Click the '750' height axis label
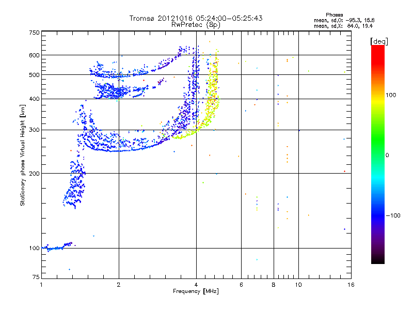The width and height of the screenshot is (413, 310). 34,33
